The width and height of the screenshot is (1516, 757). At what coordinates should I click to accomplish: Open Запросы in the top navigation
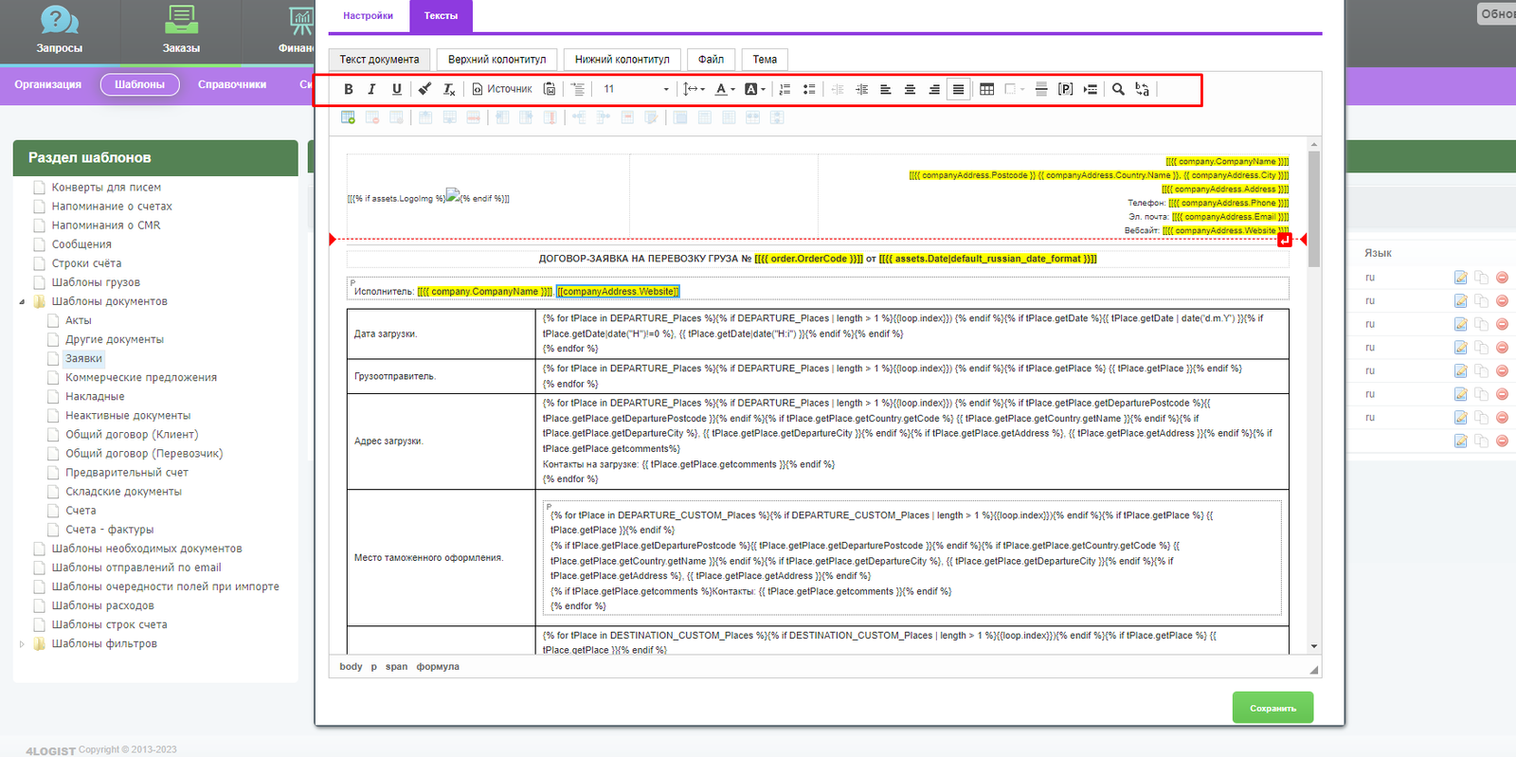(59, 30)
